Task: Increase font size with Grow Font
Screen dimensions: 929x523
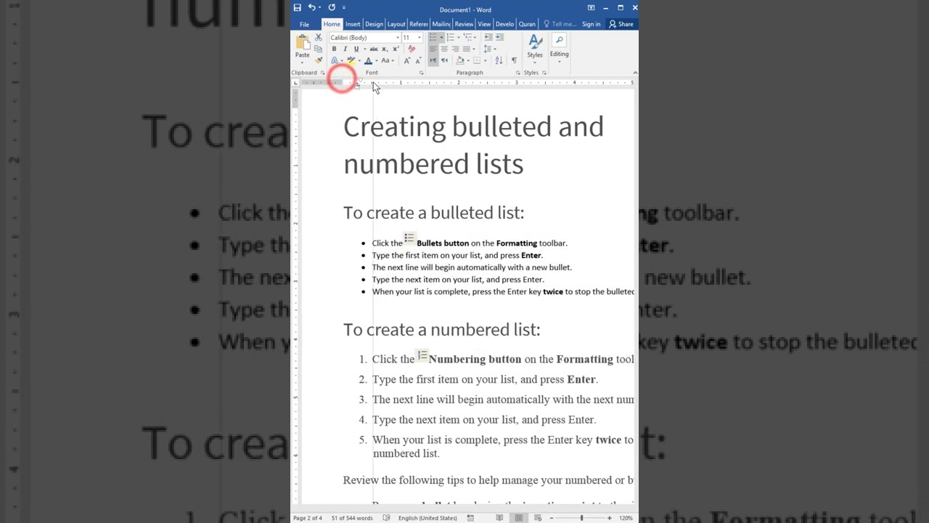Action: (407, 61)
